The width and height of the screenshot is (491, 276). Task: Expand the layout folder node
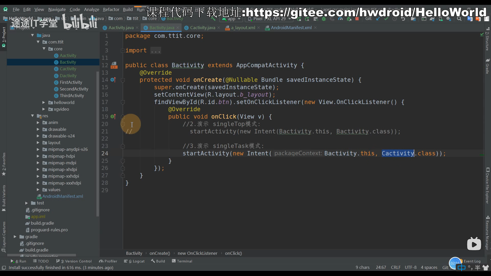pos(38,143)
